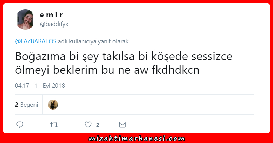Click the mizahtimarhanesi.com watermark text

137,139
